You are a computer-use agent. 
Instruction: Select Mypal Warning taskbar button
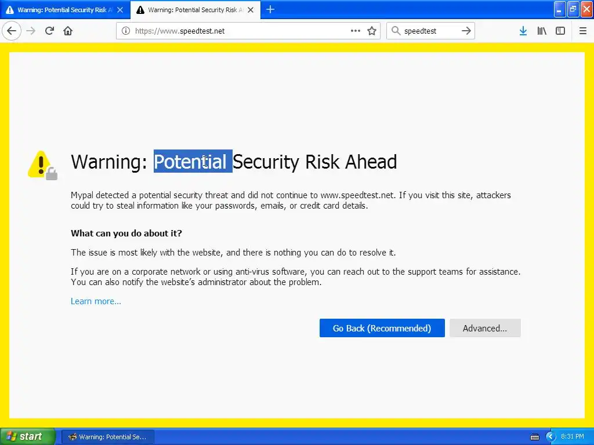[x=107, y=437]
